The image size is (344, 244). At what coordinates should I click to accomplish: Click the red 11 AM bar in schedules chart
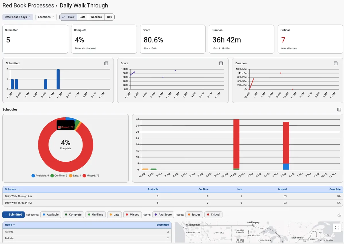236,144
